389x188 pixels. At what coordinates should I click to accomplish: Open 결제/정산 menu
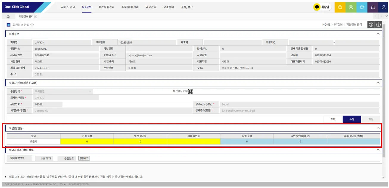coord(187,7)
